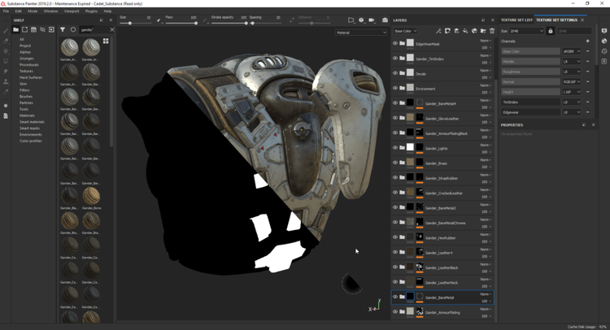Click the delete layer trash icon
610x330 pixels.
pos(492,31)
